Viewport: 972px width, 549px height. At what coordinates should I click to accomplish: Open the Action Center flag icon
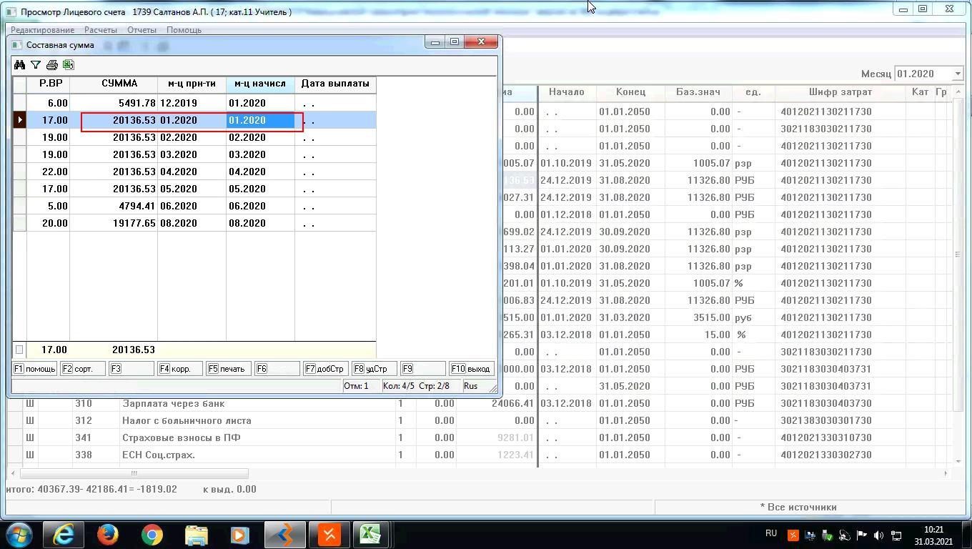[862, 535]
